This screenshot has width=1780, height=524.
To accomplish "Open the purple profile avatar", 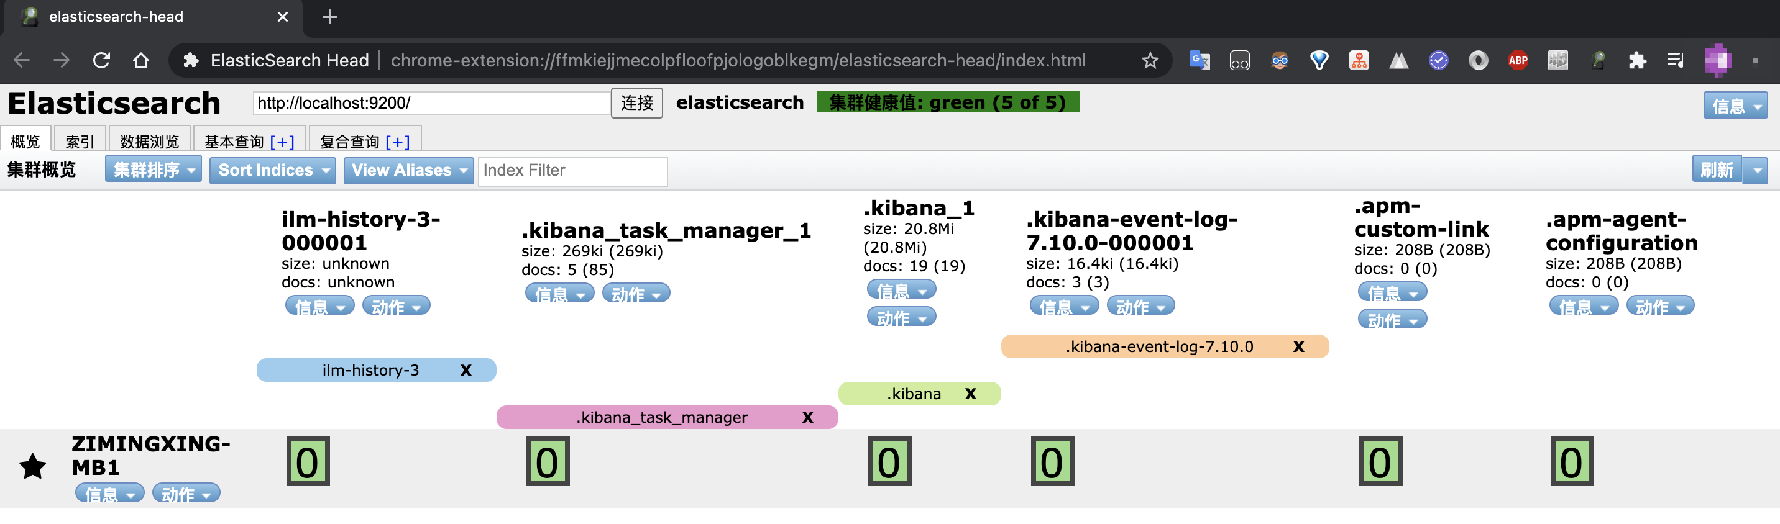I will tap(1717, 60).
